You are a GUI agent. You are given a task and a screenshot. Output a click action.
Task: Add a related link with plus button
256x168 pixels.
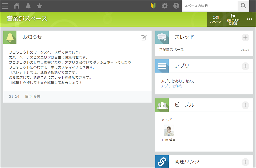tap(245, 162)
